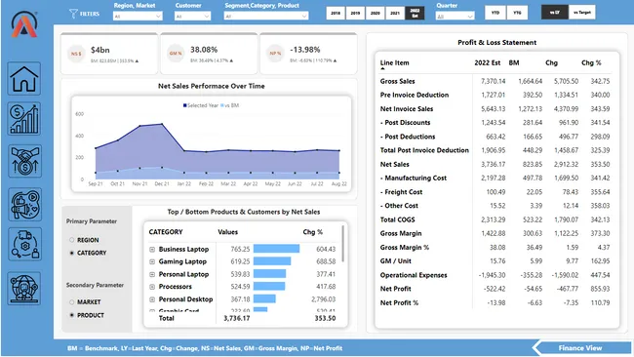Click the Selected Year legend swatch
Viewport: 634px width, 357px height.
184,105
